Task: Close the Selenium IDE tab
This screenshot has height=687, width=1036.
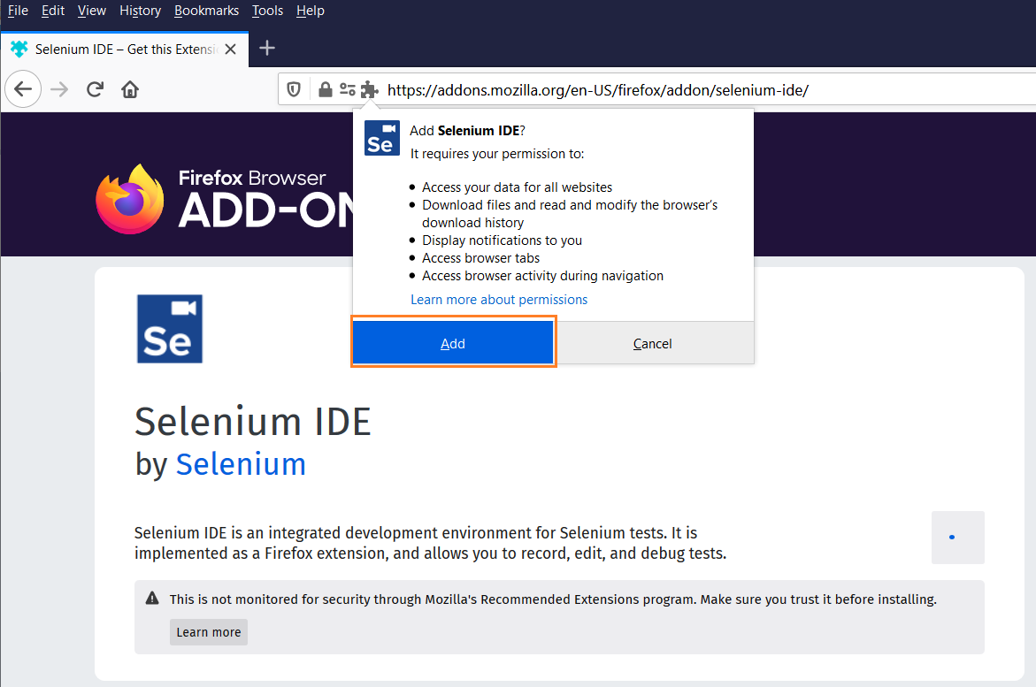Action: 231,49
